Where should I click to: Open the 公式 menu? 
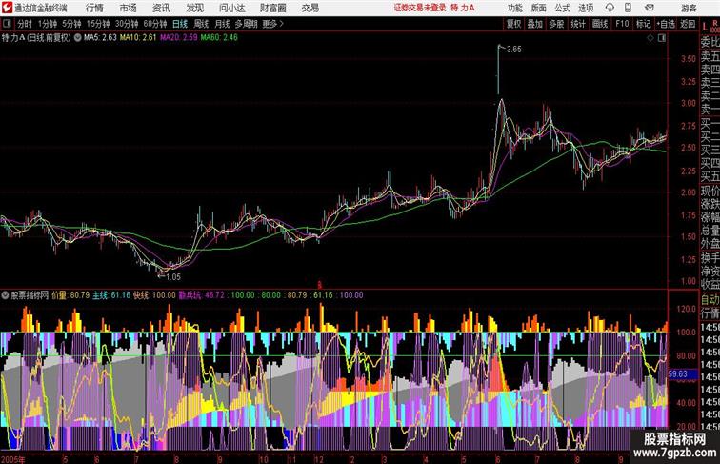[562, 8]
